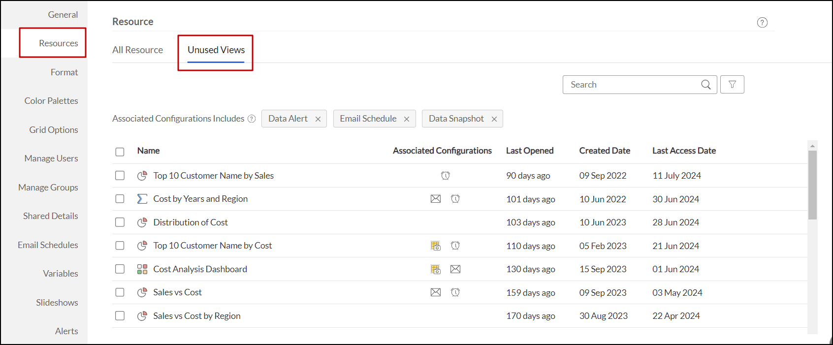This screenshot has width=833, height=345.
Task: Switch to the All Resource tab
Action: (x=137, y=50)
